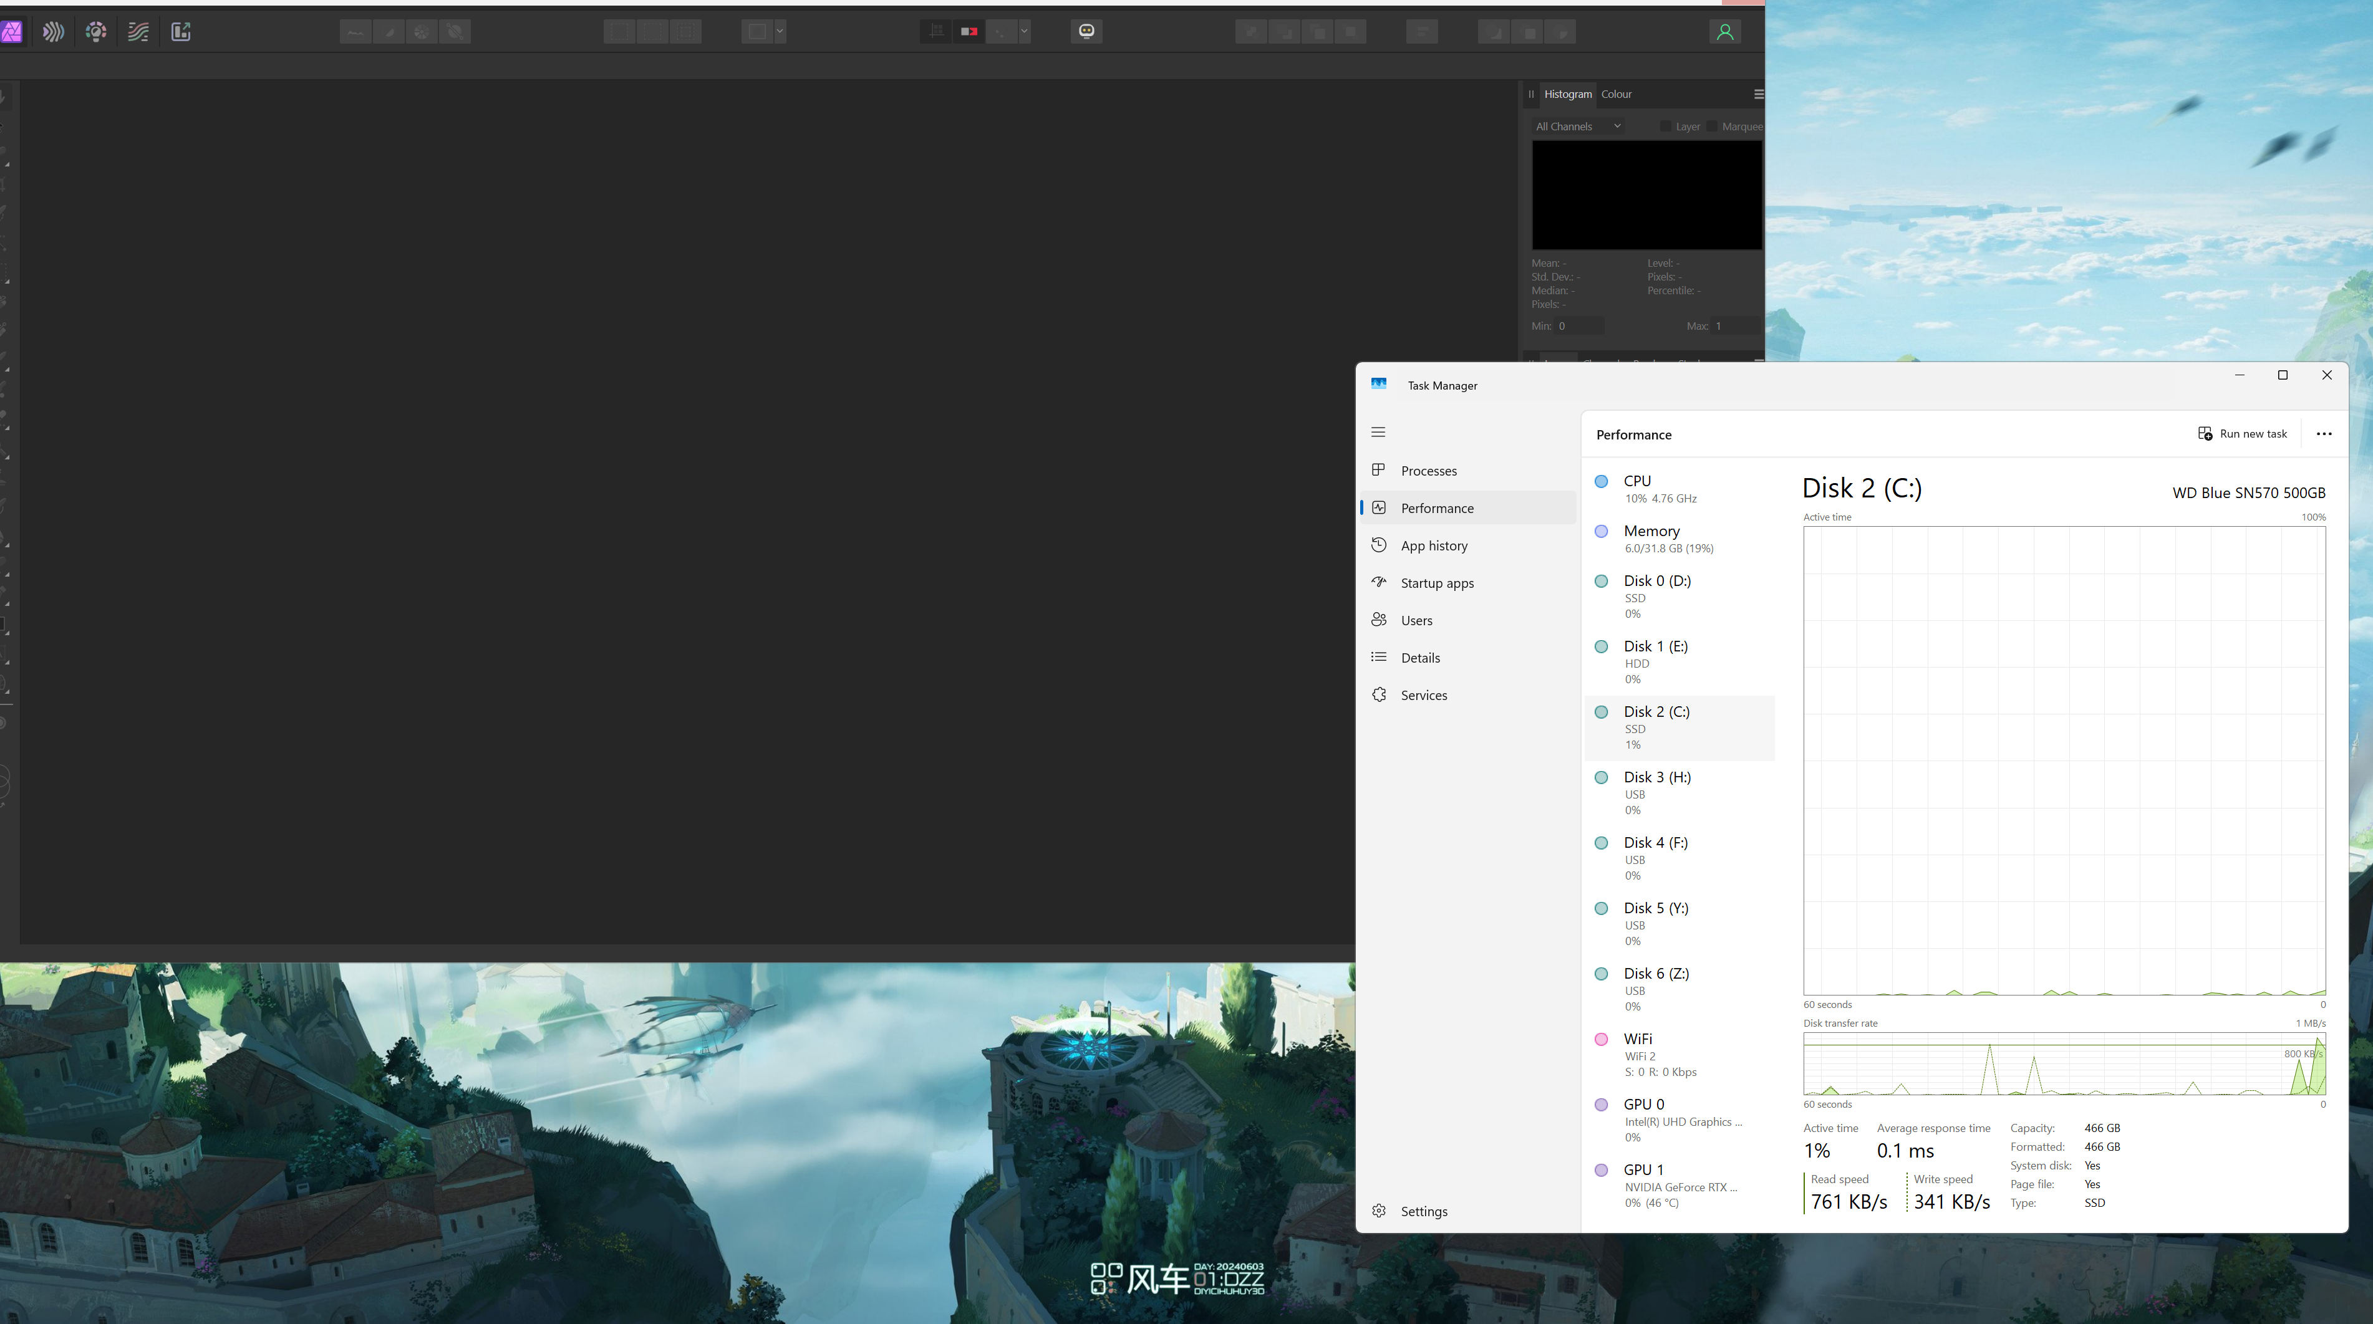The height and width of the screenshot is (1324, 2373).
Task: Toggle the red Snapping button
Action: [969, 32]
